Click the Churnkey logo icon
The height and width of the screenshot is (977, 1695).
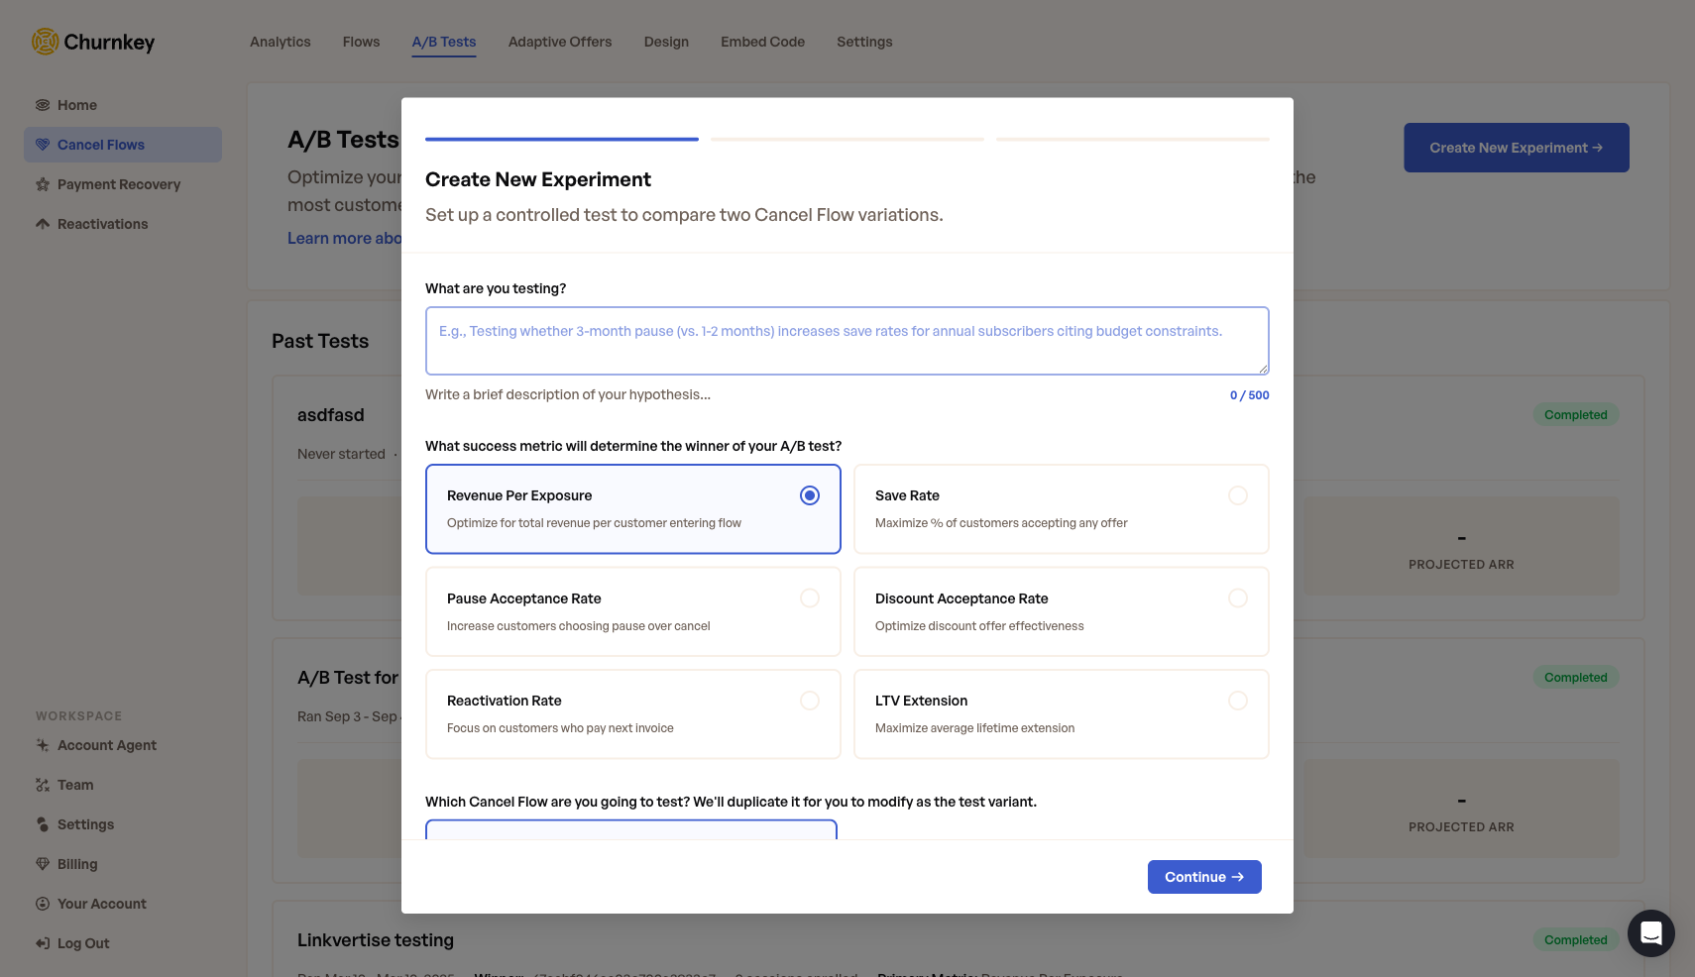click(44, 42)
